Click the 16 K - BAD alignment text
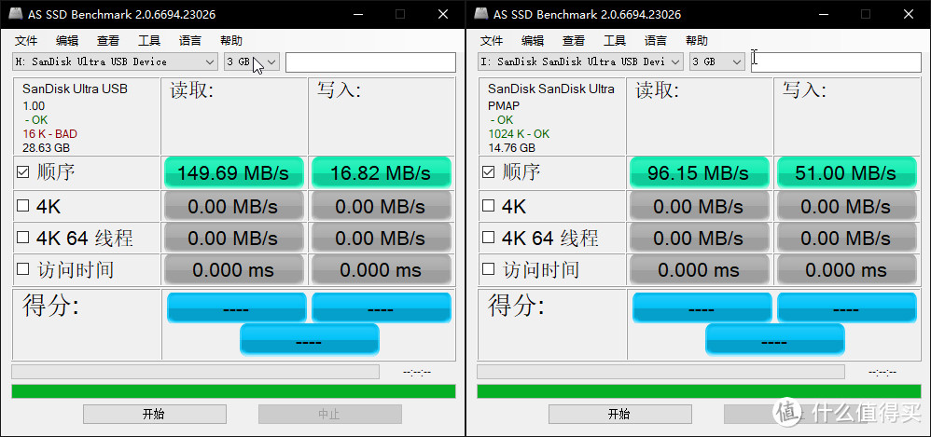Viewport: 931px width, 437px height. coord(49,134)
